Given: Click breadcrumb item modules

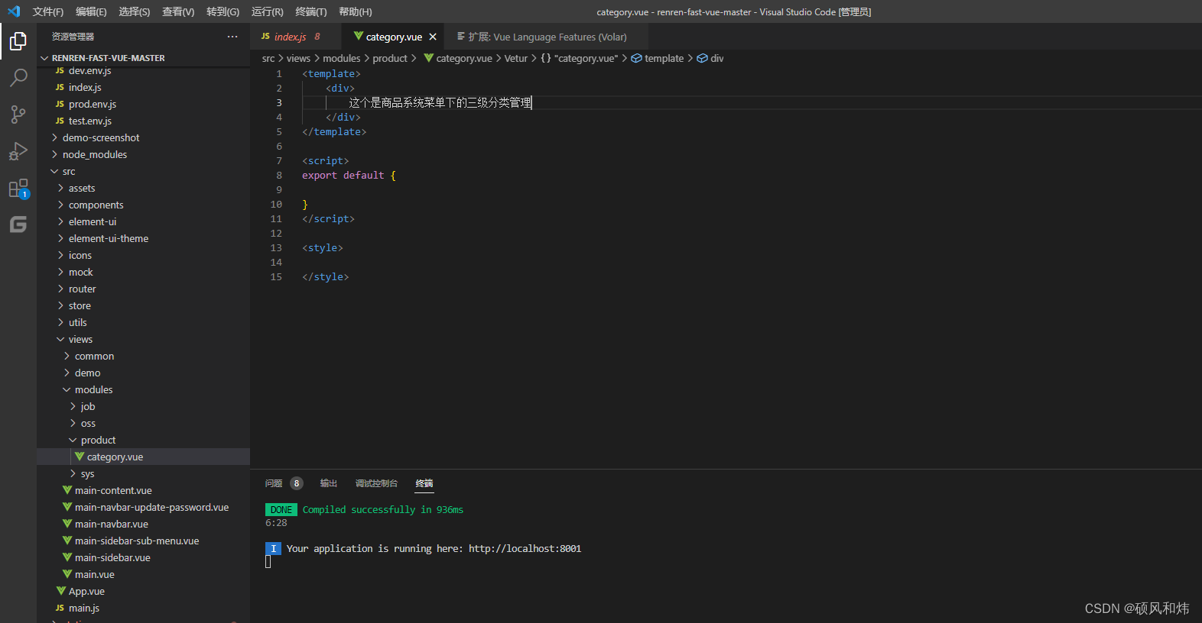Looking at the screenshot, I should pyautogui.click(x=341, y=58).
